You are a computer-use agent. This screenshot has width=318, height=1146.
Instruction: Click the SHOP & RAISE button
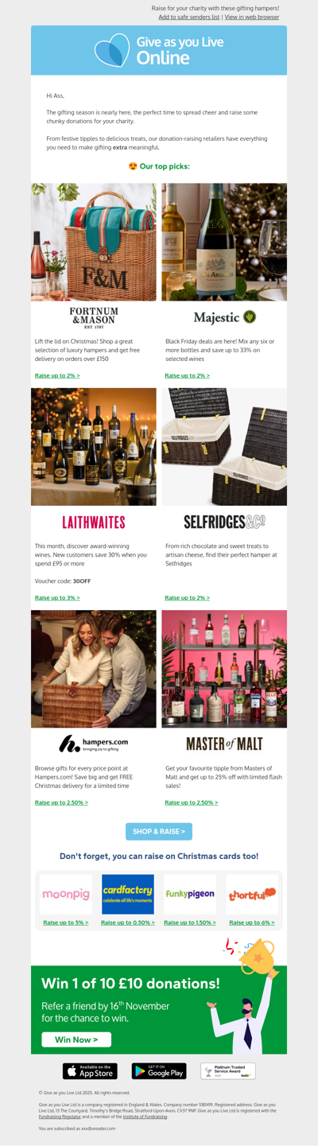coord(159,831)
